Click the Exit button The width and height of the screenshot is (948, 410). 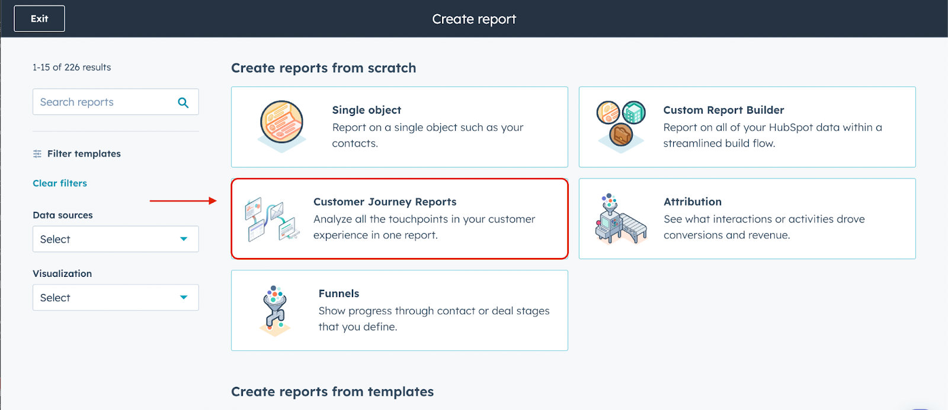pyautogui.click(x=39, y=18)
